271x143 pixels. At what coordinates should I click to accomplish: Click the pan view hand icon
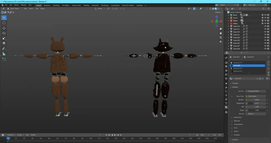click(x=220, y=33)
